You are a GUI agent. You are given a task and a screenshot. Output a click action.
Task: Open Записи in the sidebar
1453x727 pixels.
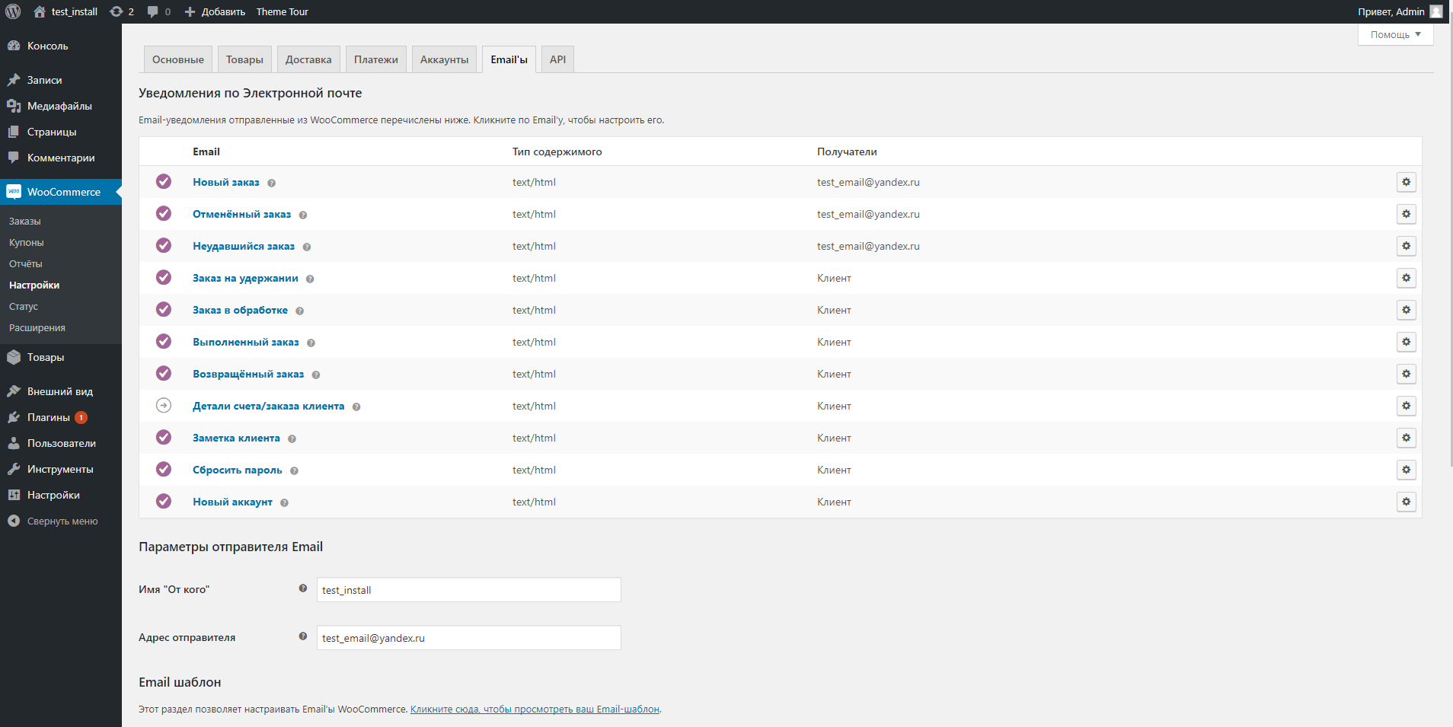point(61,80)
